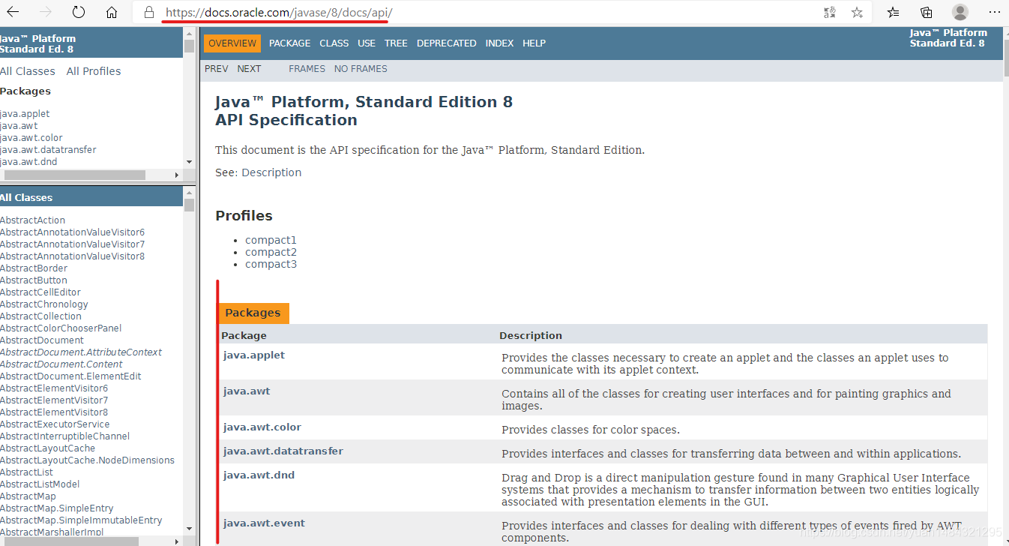Open the USE navigation item
The image size is (1009, 546).
[367, 43]
